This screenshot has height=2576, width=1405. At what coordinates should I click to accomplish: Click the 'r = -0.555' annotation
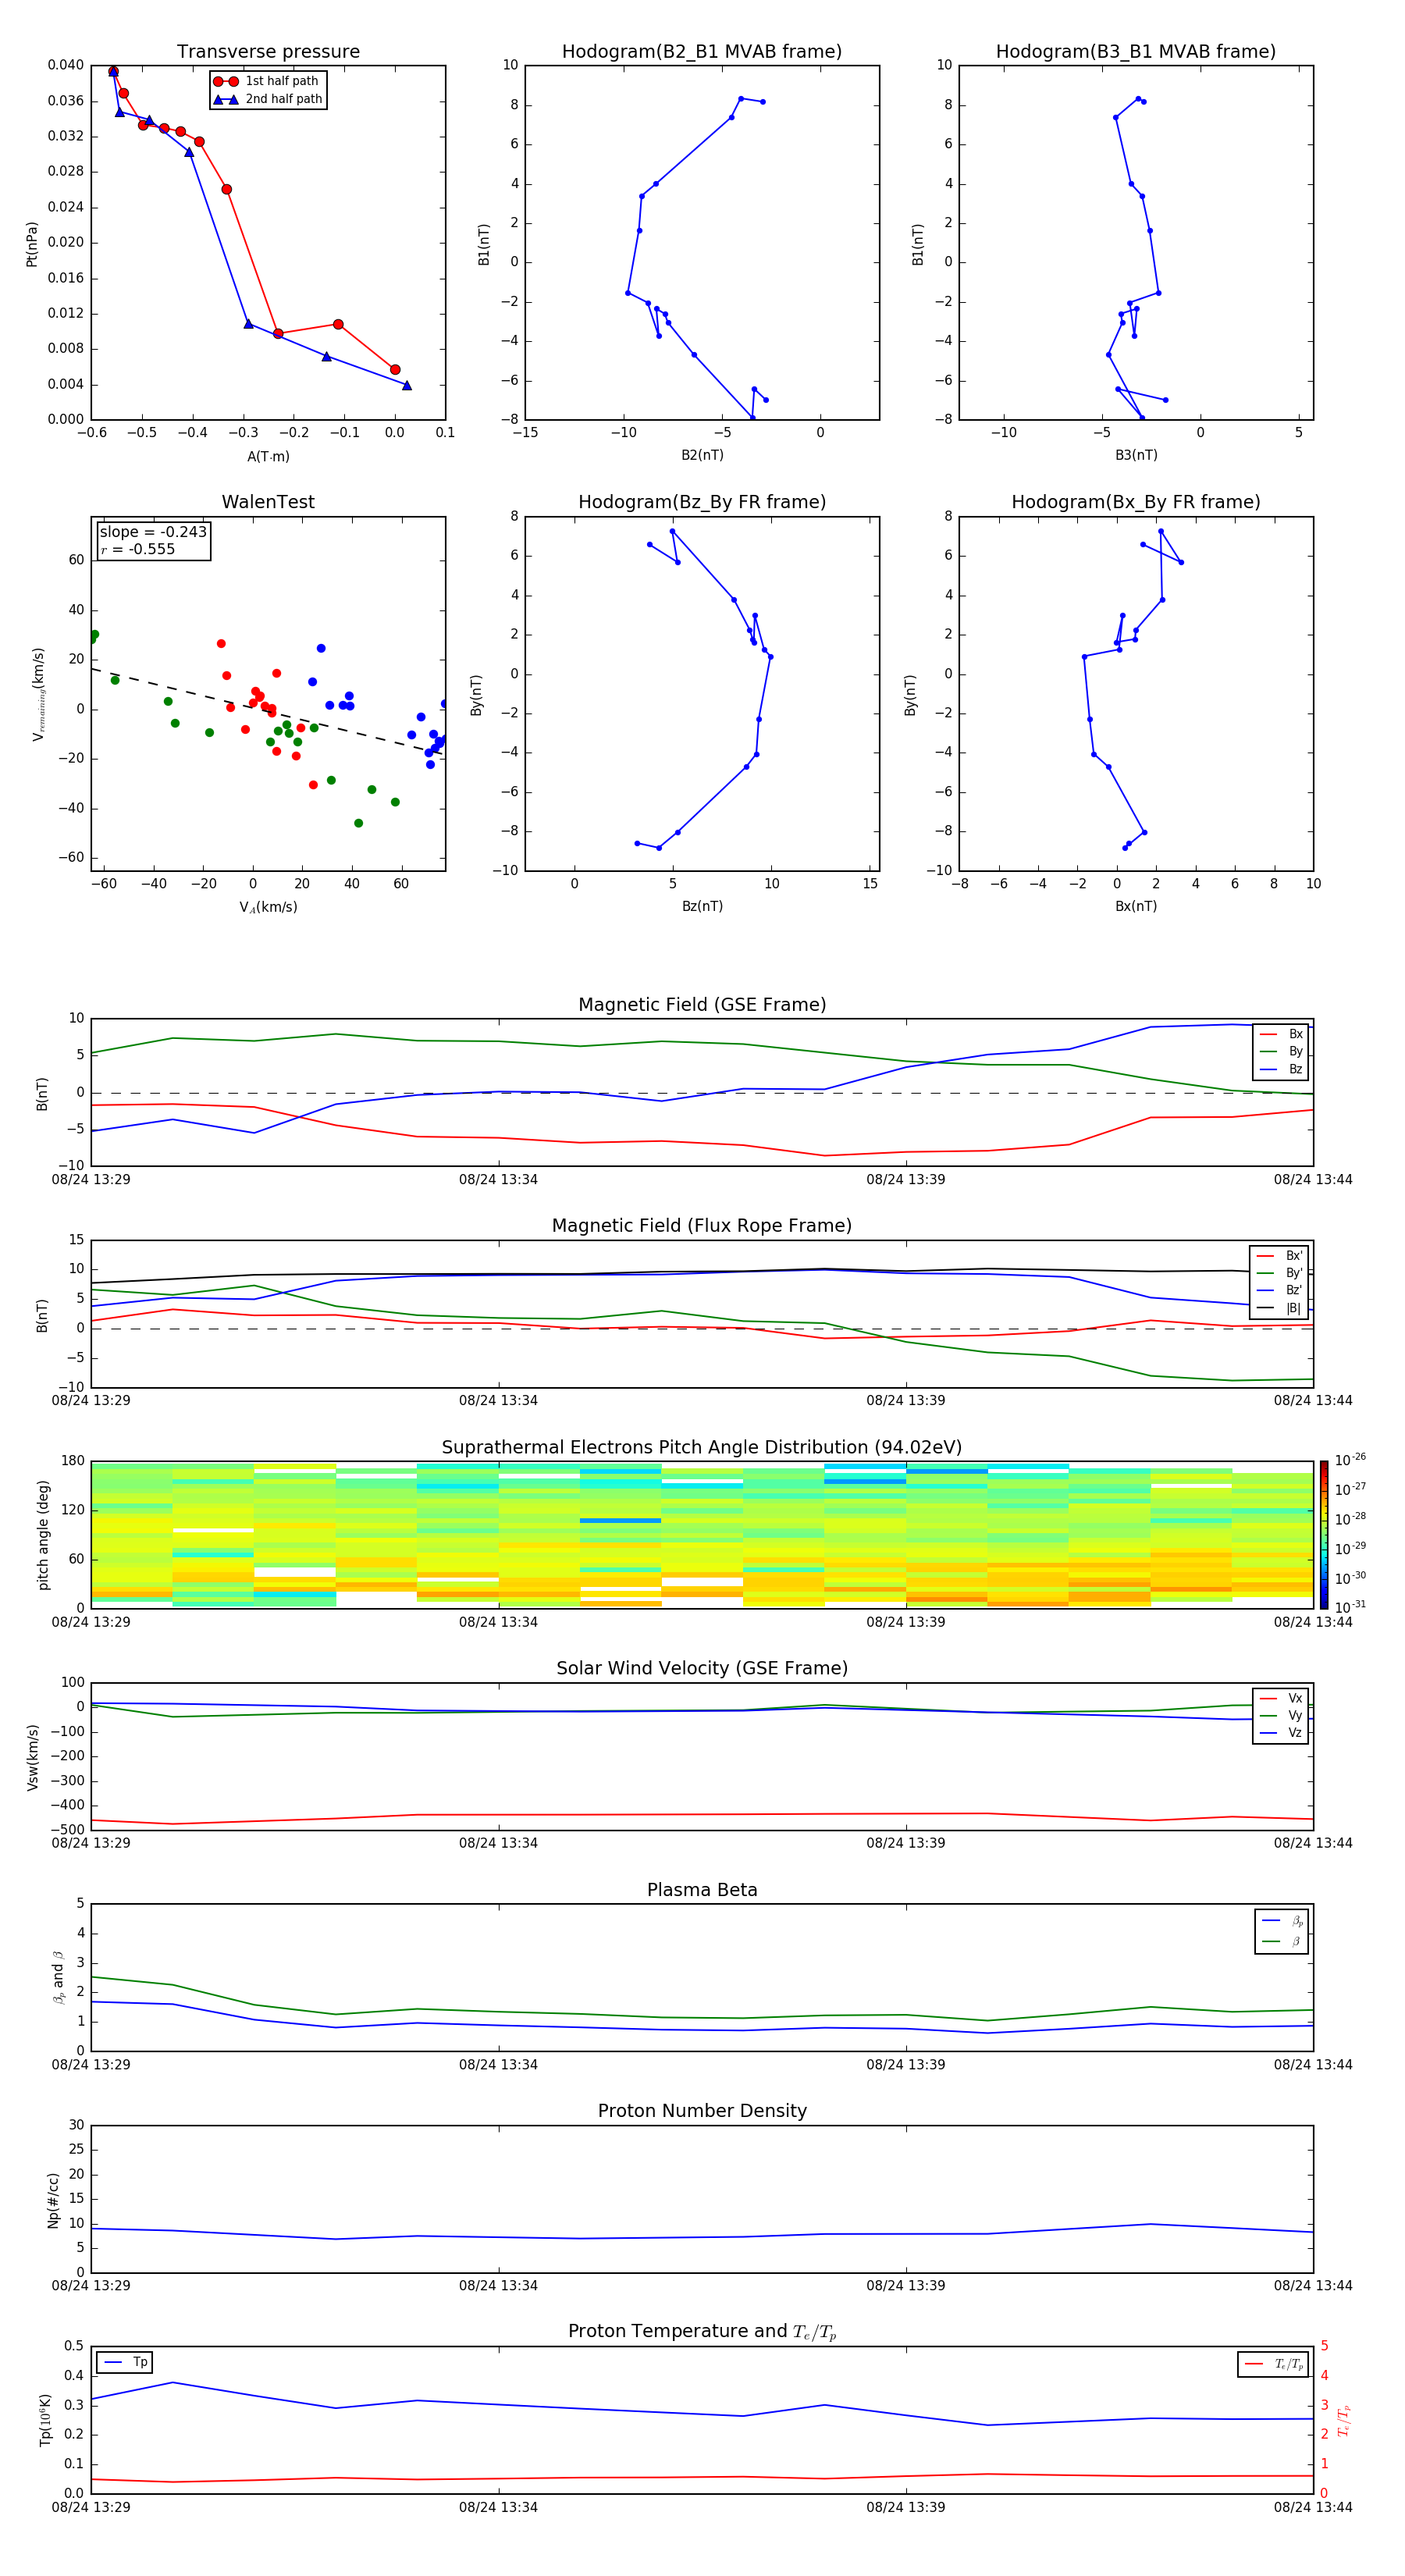[x=138, y=549]
